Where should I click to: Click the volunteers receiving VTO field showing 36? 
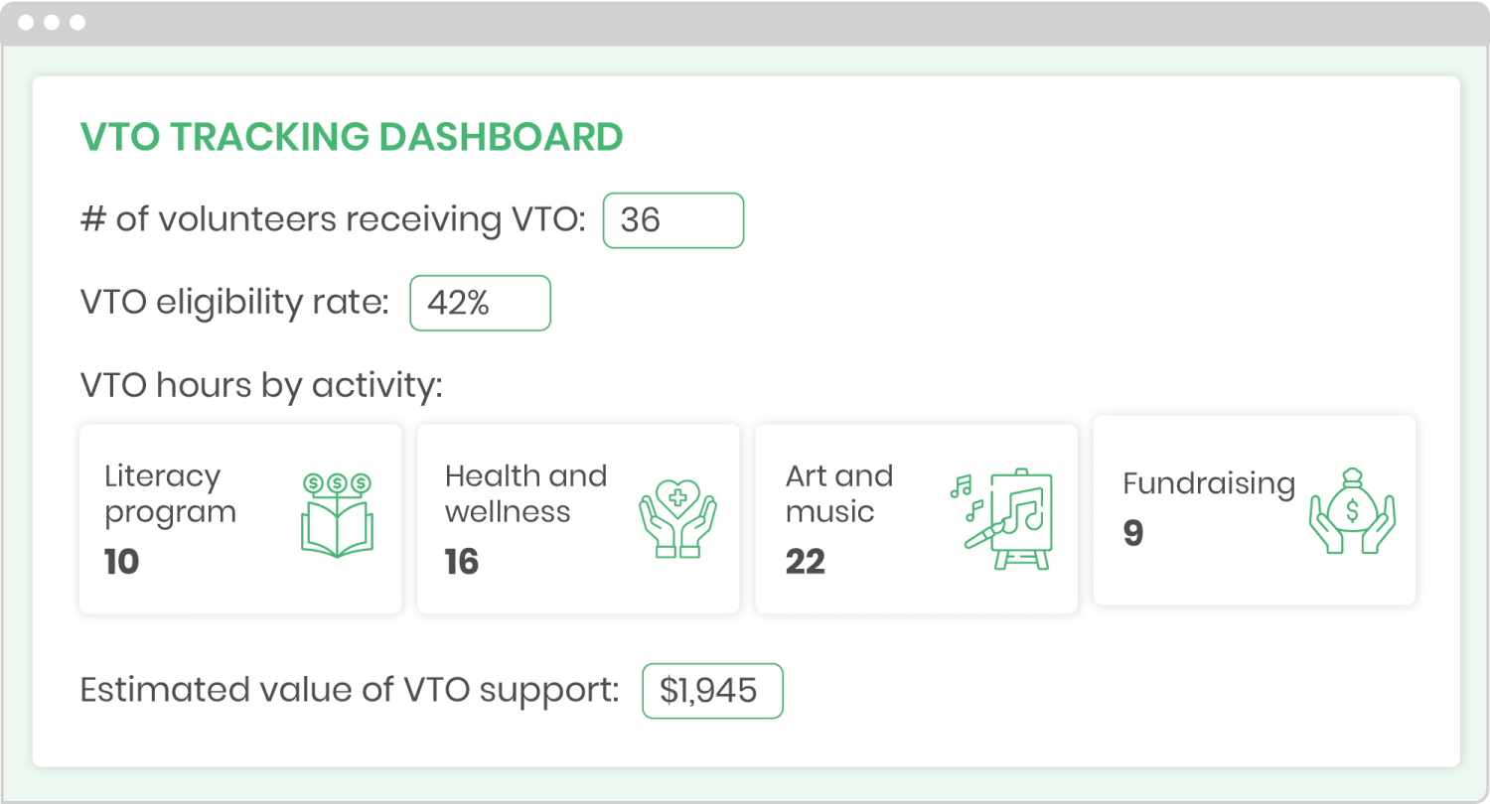[673, 220]
